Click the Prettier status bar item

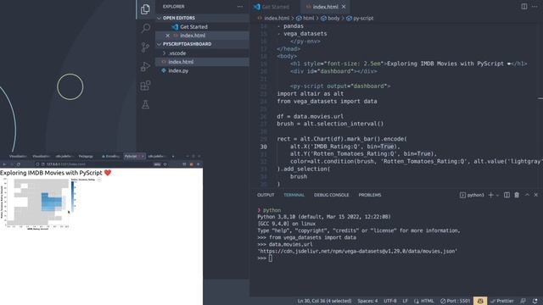tap(502, 302)
